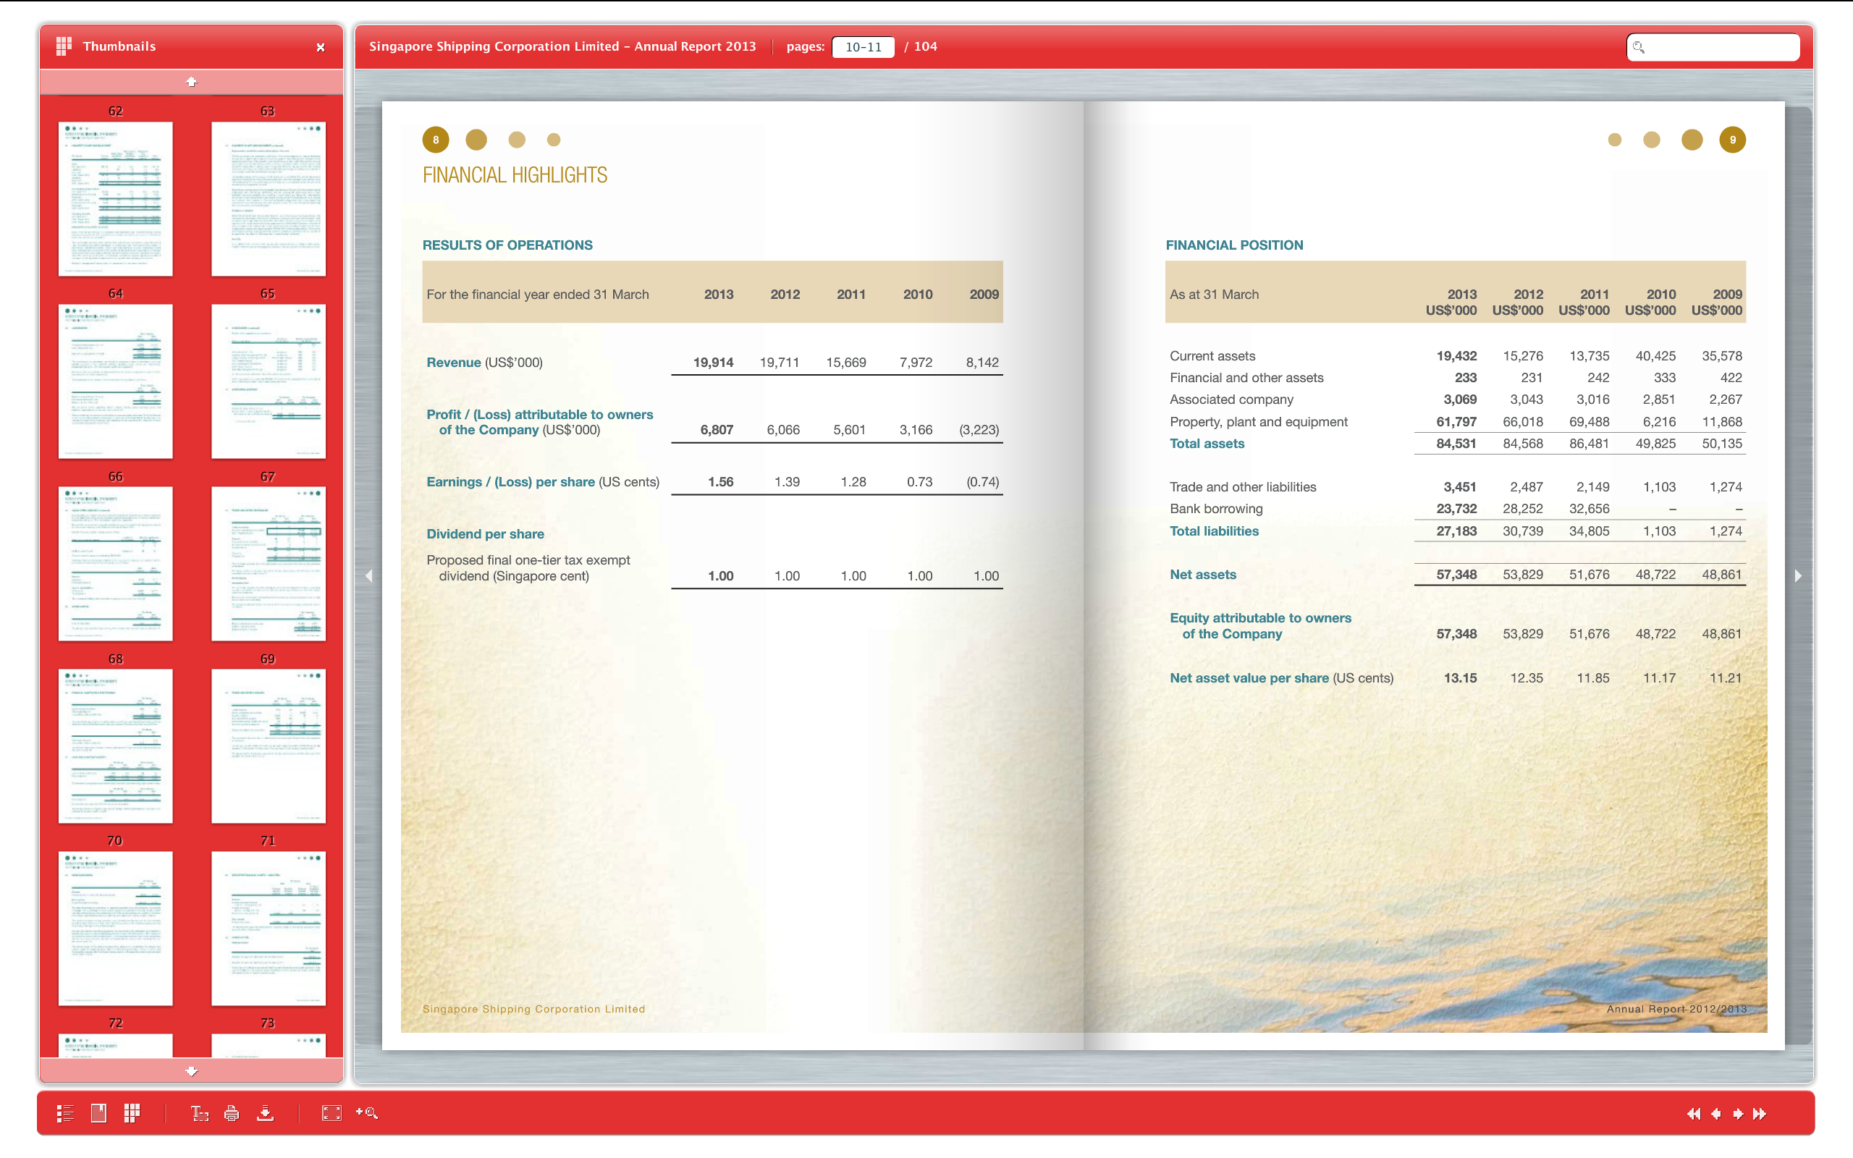Zoom in on the current pages
The height and width of the screenshot is (1158, 1853).
tap(368, 1115)
